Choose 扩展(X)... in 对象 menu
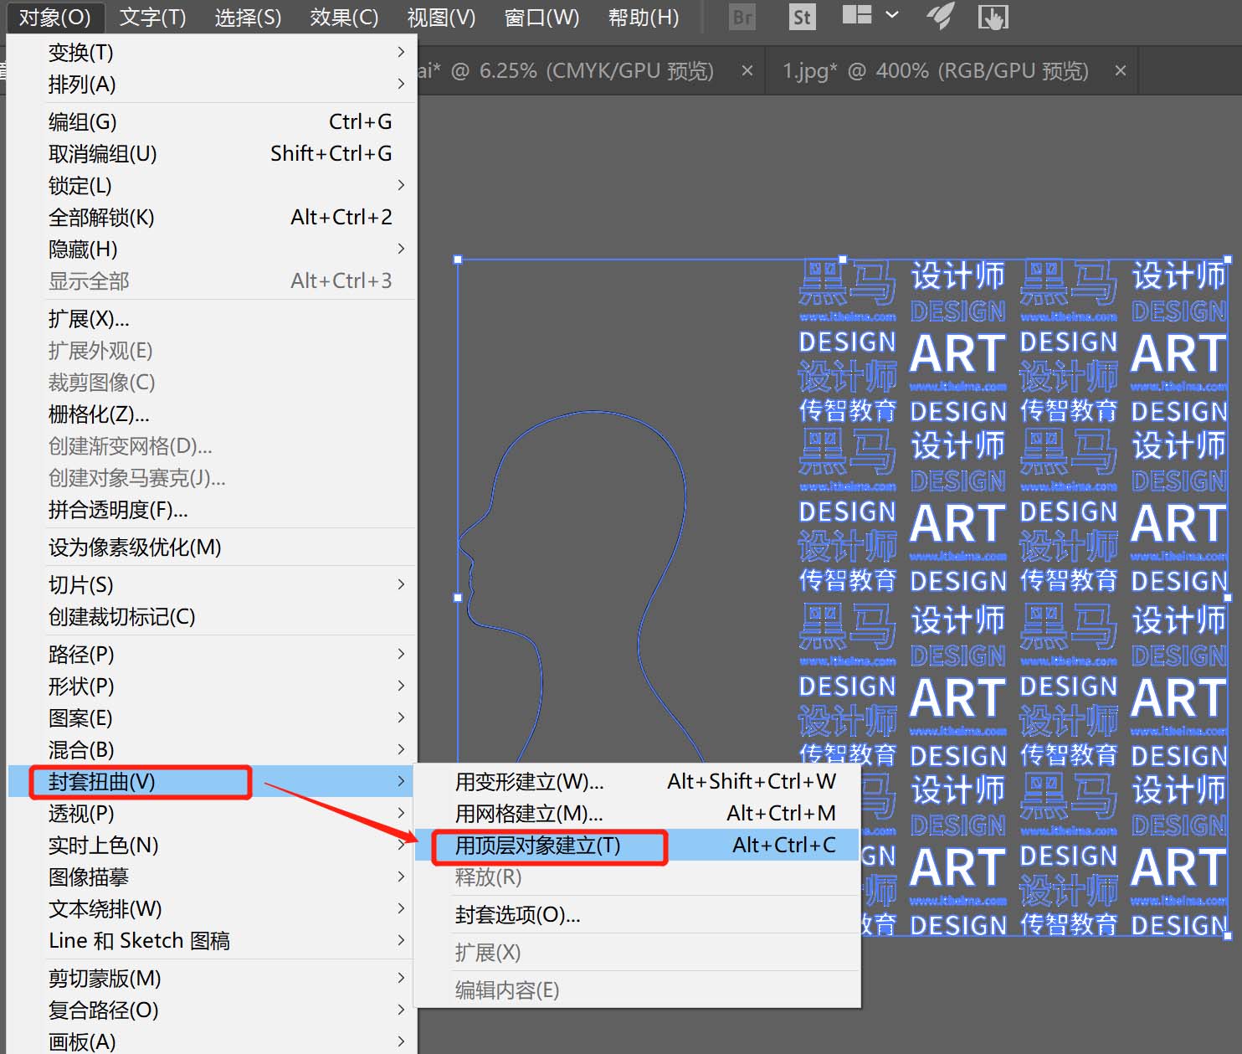The height and width of the screenshot is (1054, 1242). [x=212, y=319]
